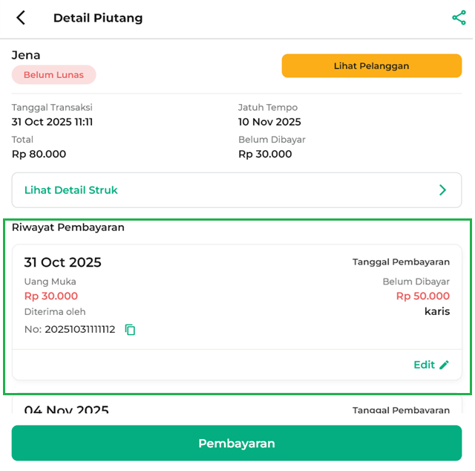Click the Detail Piutang page title
The width and height of the screenshot is (475, 471).
click(x=98, y=18)
